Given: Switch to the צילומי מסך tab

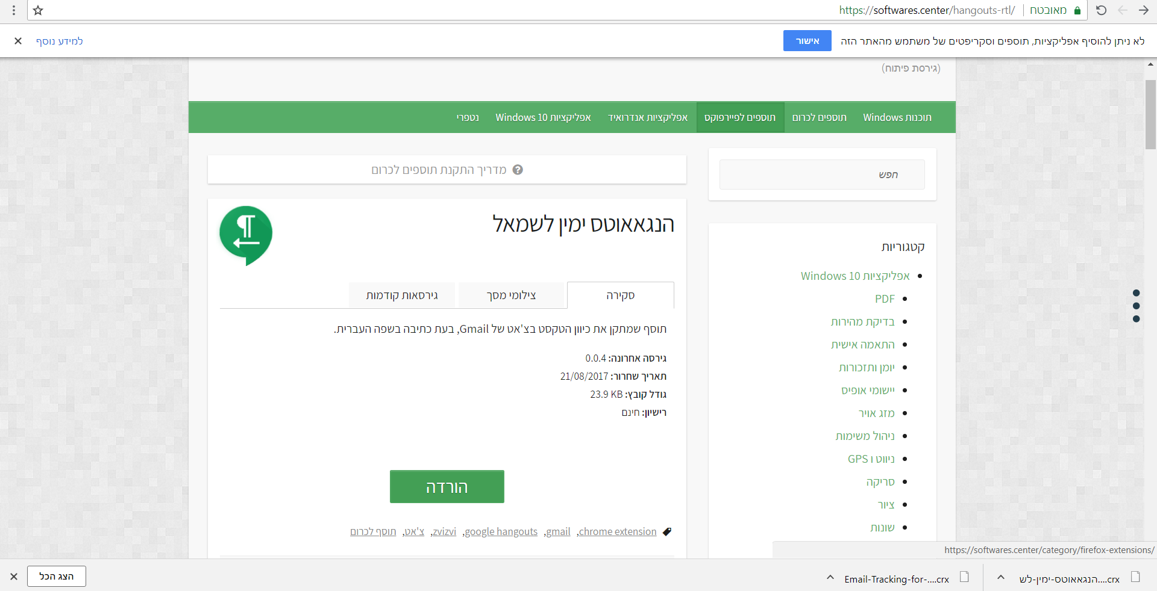Looking at the screenshot, I should click(x=512, y=295).
